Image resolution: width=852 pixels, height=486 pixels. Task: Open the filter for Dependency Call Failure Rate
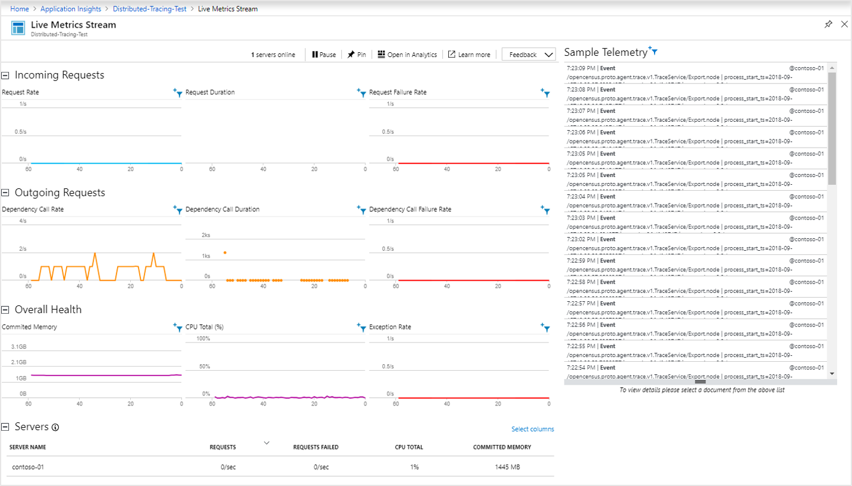[x=545, y=209]
